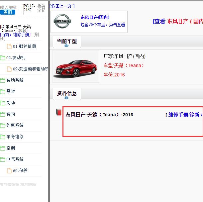Viewport: 203px width, 202px height.
Task: Select the PC.17-2167 label
Action: [29, 8]
